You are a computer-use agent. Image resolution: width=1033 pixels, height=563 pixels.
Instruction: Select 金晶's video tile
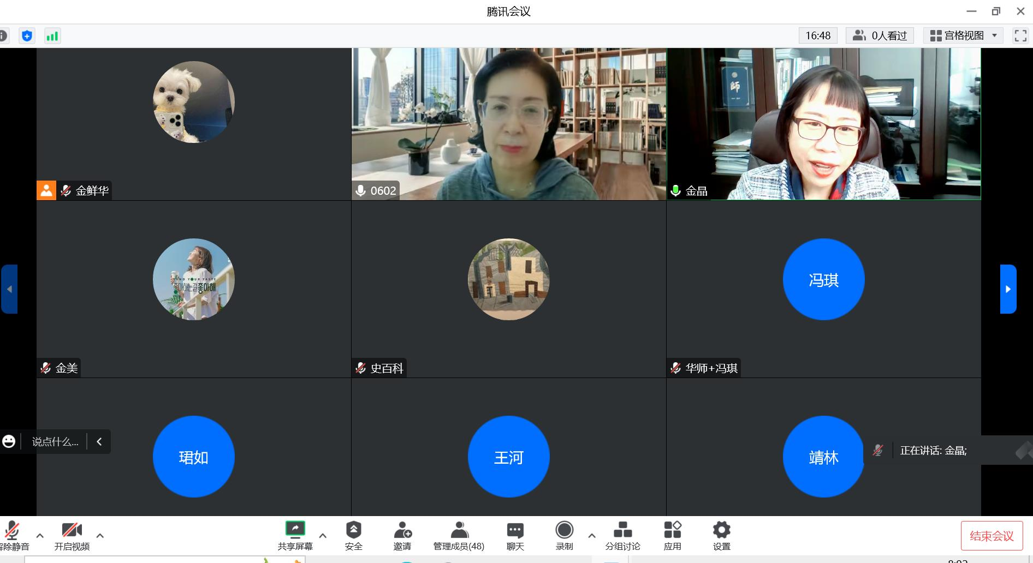[x=823, y=124]
